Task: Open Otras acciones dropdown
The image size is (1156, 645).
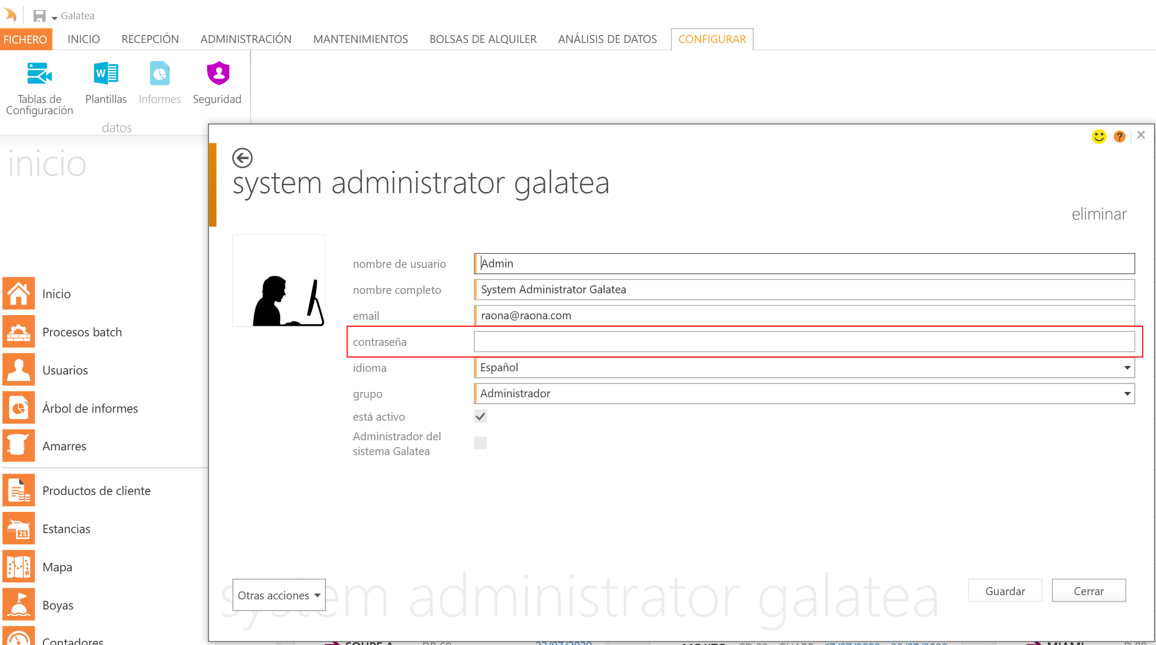Action: pyautogui.click(x=279, y=595)
